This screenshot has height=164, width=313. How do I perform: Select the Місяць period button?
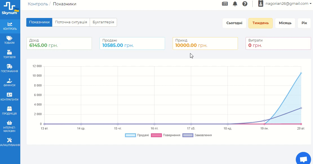pyautogui.click(x=285, y=23)
